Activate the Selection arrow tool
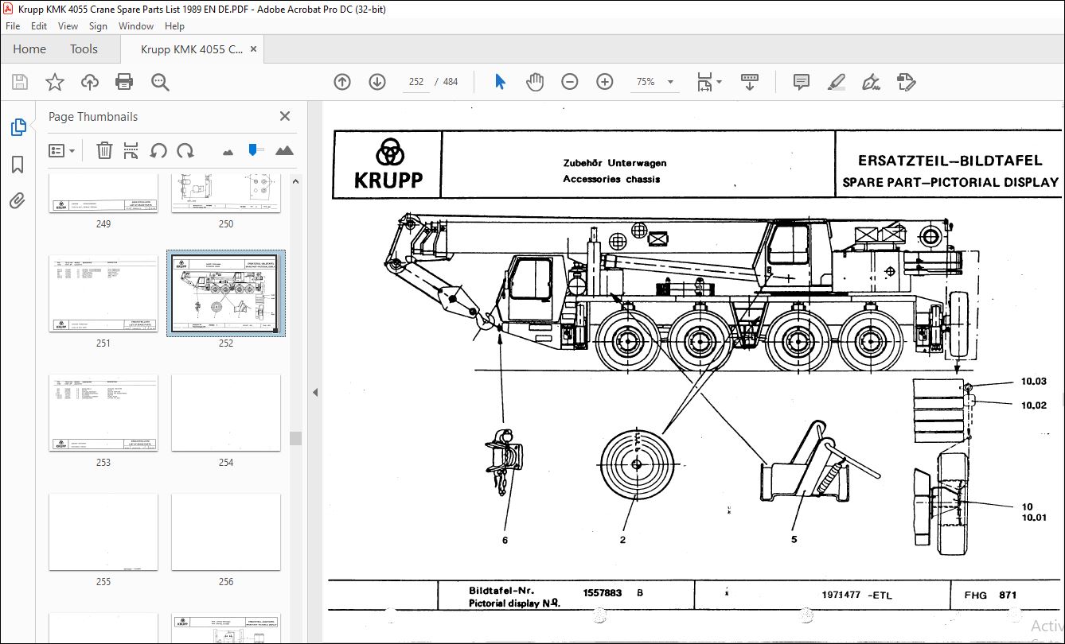Image resolution: width=1065 pixels, height=644 pixels. pos(500,82)
